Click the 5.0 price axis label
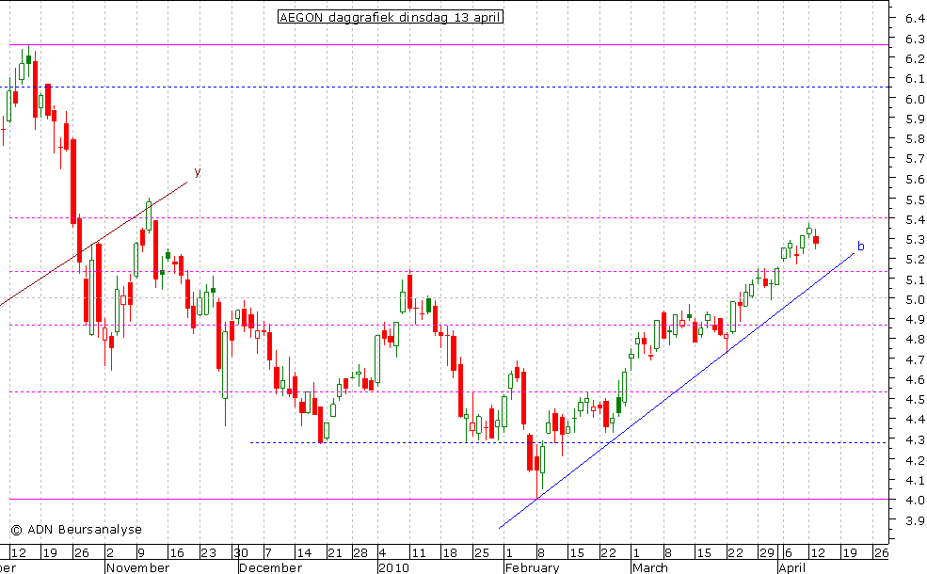Screen dimensions: 927x574 pyautogui.click(x=915, y=299)
